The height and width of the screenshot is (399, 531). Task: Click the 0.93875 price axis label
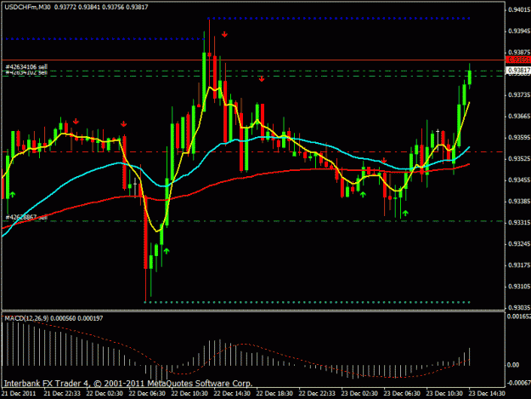[519, 52]
